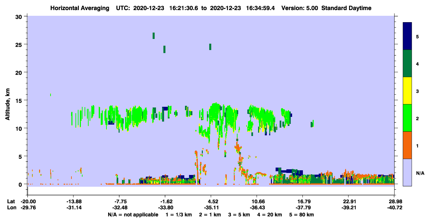Click the color bar label 'N/A'
The width and height of the screenshot is (438, 224).
[420, 173]
